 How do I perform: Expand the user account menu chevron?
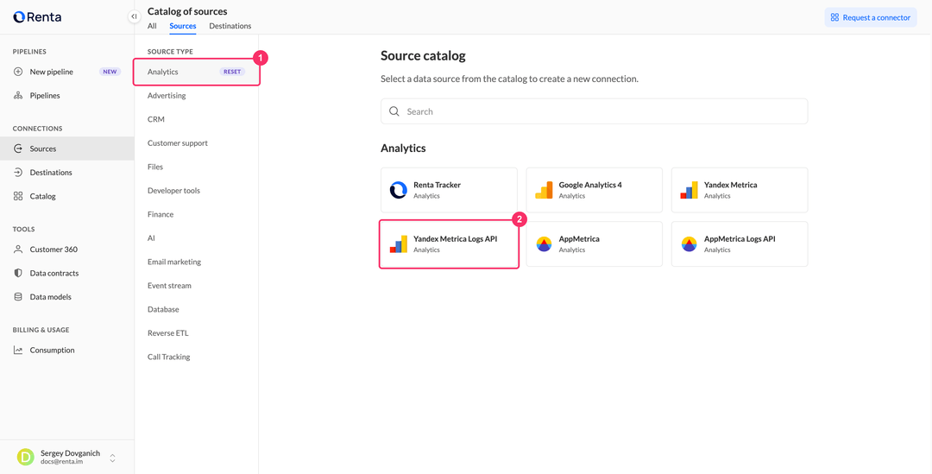tap(112, 458)
